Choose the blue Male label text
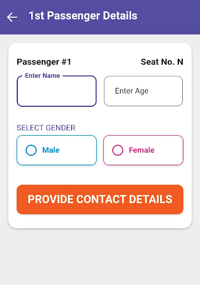The image size is (200, 285). click(51, 150)
